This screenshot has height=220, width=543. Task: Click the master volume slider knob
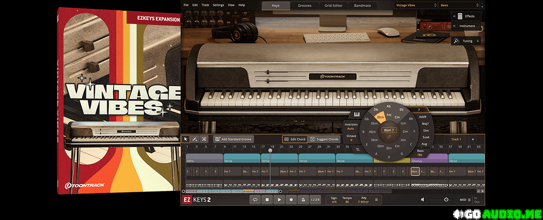coord(446,199)
